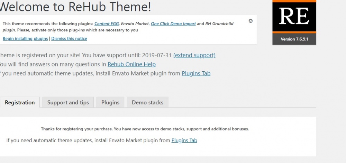Open the Content EGG plugin link

(107, 24)
